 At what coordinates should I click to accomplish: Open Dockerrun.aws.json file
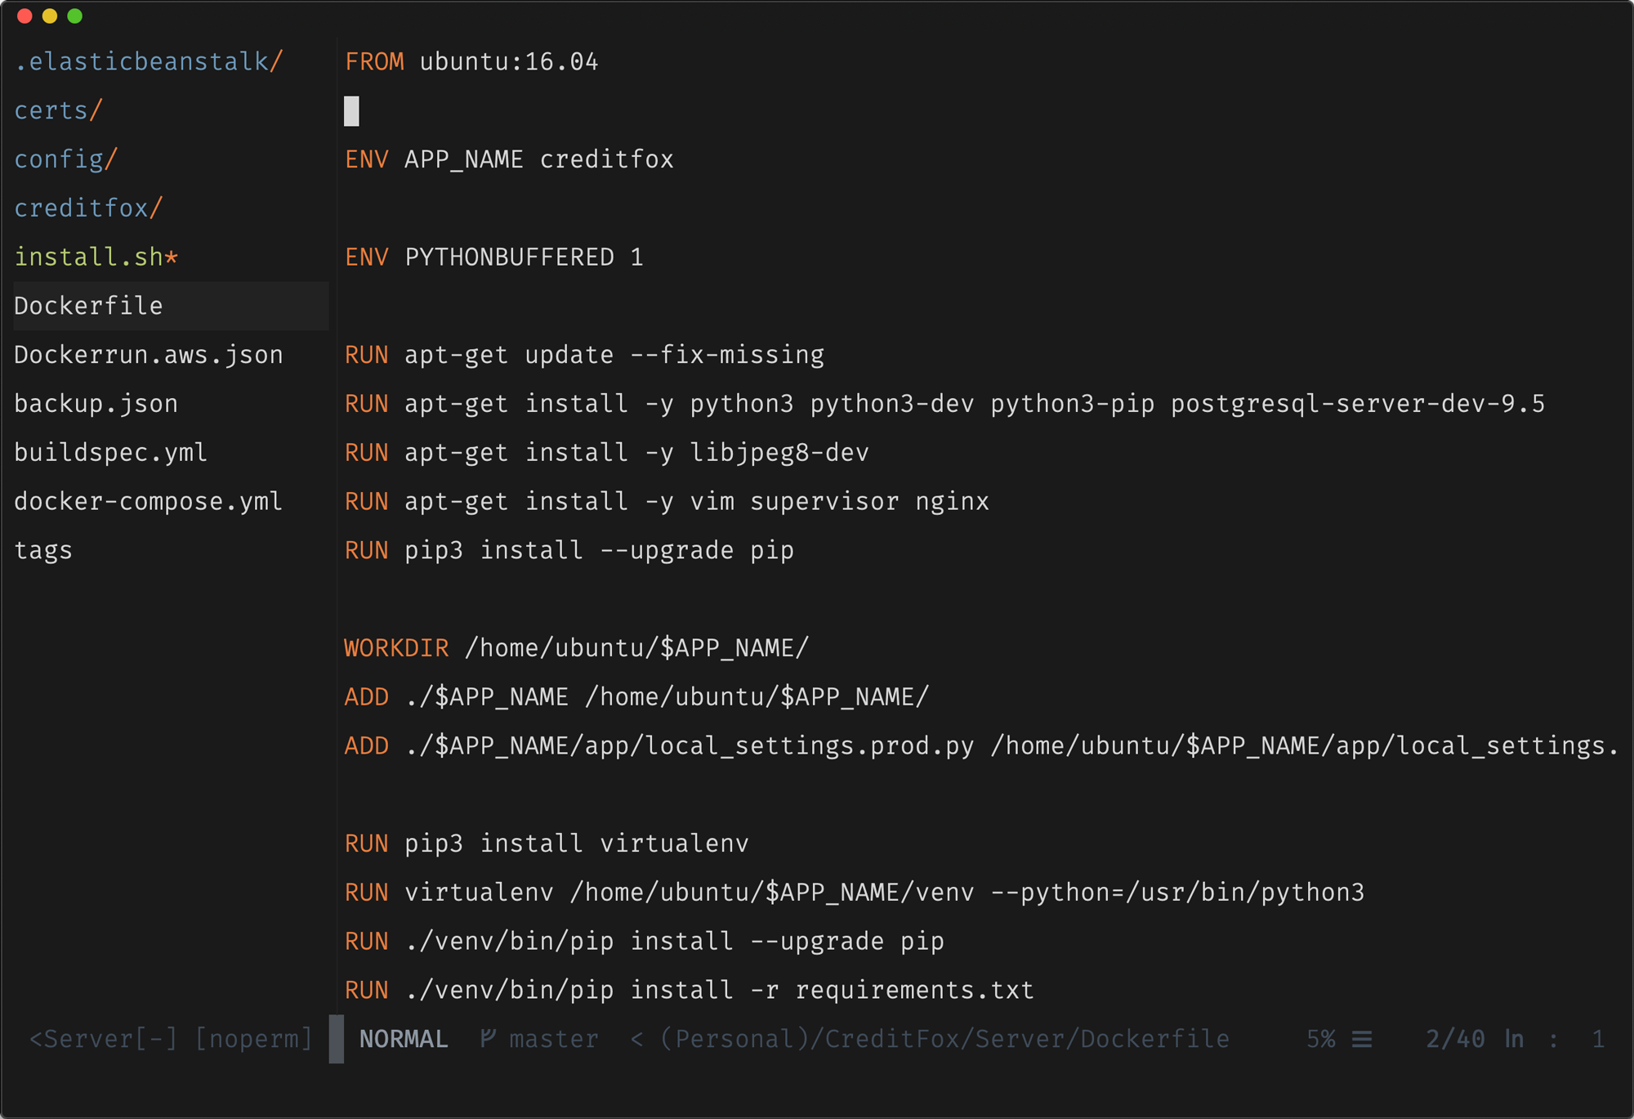click(149, 355)
